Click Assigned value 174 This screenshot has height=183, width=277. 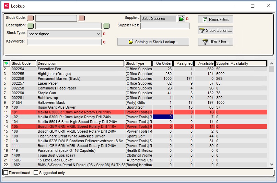(x=189, y=78)
